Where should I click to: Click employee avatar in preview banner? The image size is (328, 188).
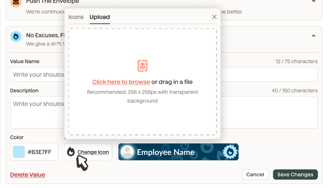pos(127,152)
